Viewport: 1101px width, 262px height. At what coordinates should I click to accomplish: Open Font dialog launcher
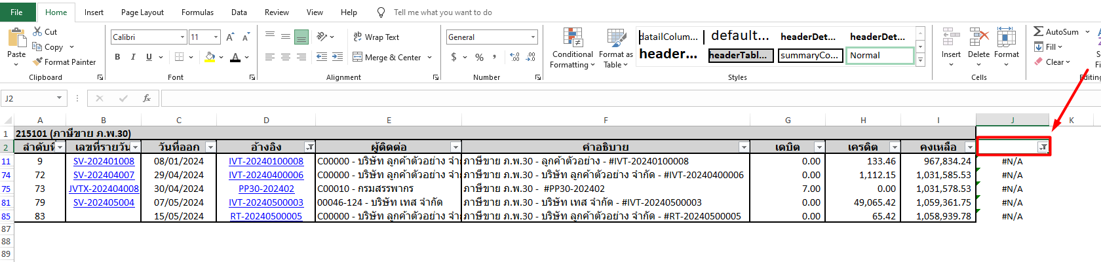(x=252, y=77)
